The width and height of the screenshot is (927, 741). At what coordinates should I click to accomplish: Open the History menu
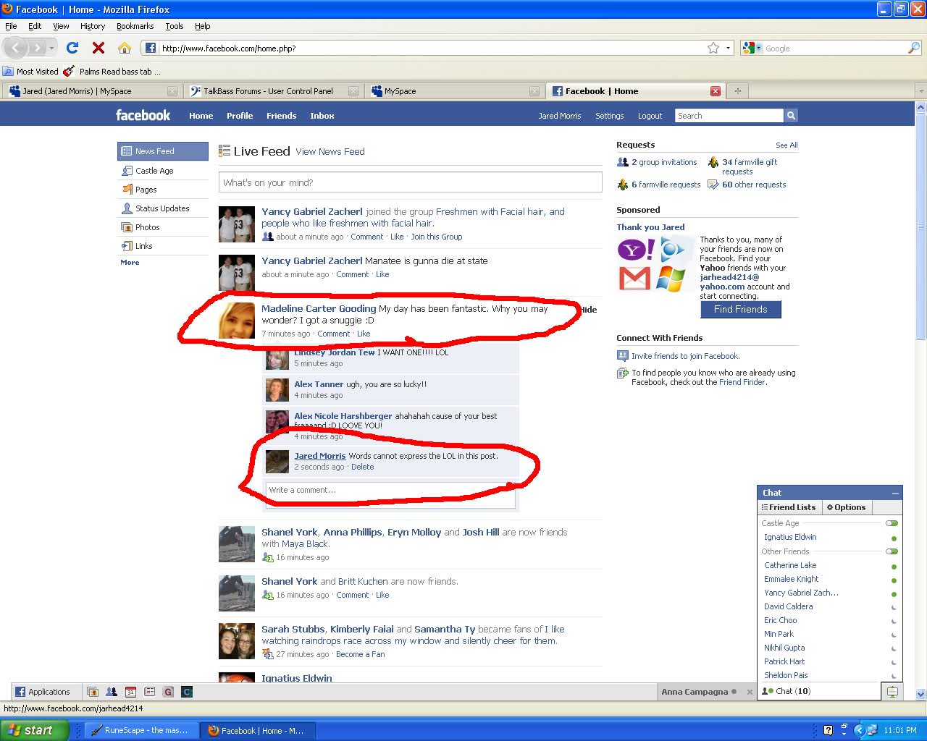93,26
